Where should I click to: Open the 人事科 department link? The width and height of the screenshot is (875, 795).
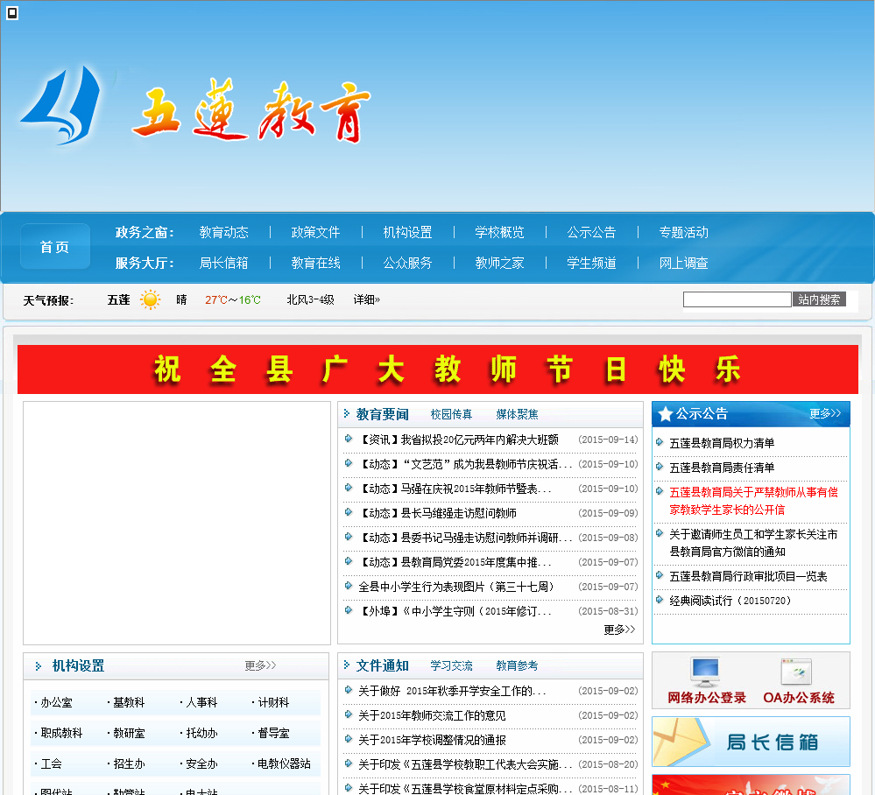click(x=201, y=702)
